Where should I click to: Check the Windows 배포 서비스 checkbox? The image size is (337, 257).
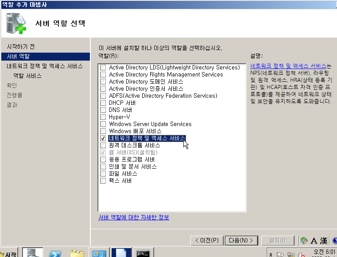103,131
